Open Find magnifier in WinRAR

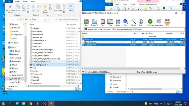tap(125, 22)
